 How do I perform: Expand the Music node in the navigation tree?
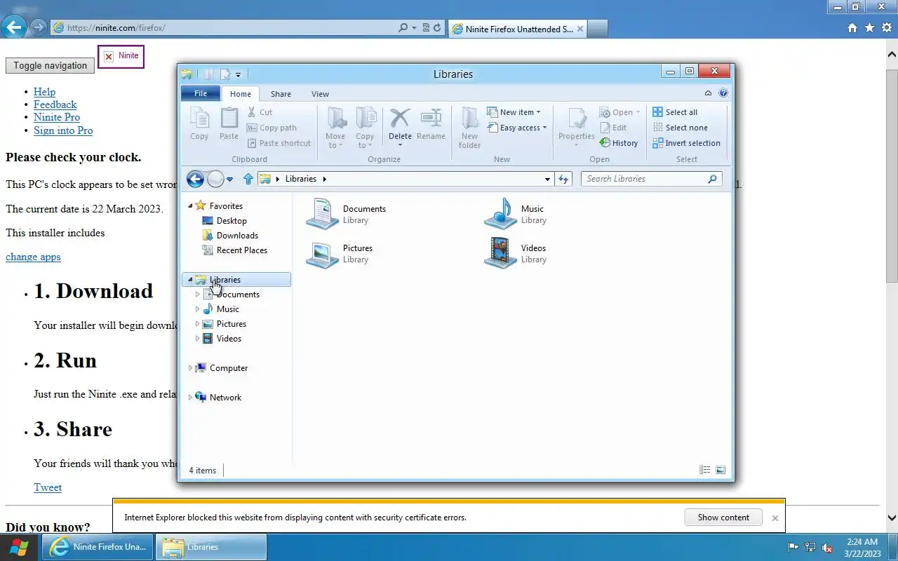click(x=197, y=309)
